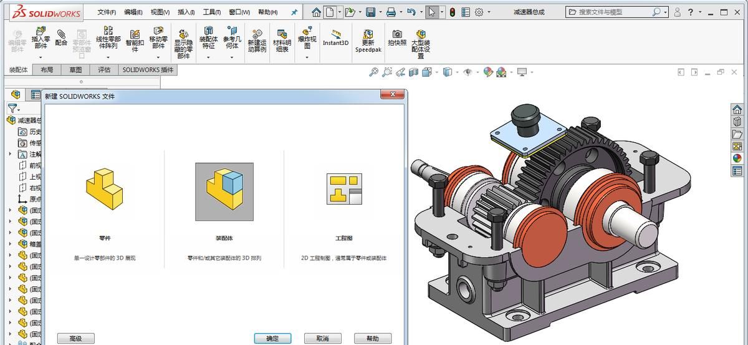Expand dropdown under 插入零部件
This screenshot has height=345, width=748.
point(41,57)
